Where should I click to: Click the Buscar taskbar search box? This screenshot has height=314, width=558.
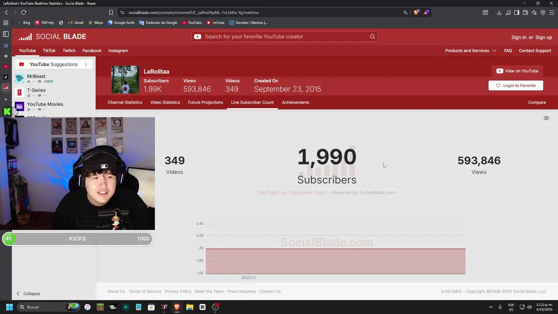pyautogui.click(x=49, y=307)
